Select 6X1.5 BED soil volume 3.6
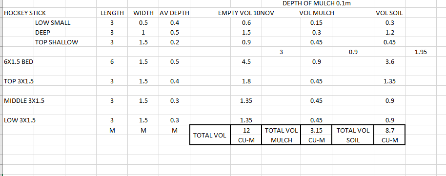Image resolution: width=446 pixels, height=176 pixels. [389, 62]
